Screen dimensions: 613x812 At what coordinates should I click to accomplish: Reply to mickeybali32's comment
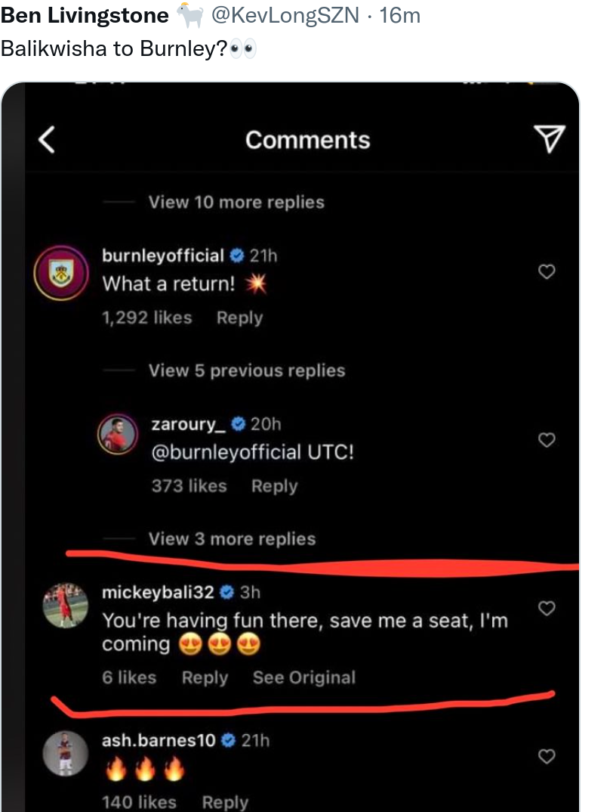click(205, 677)
